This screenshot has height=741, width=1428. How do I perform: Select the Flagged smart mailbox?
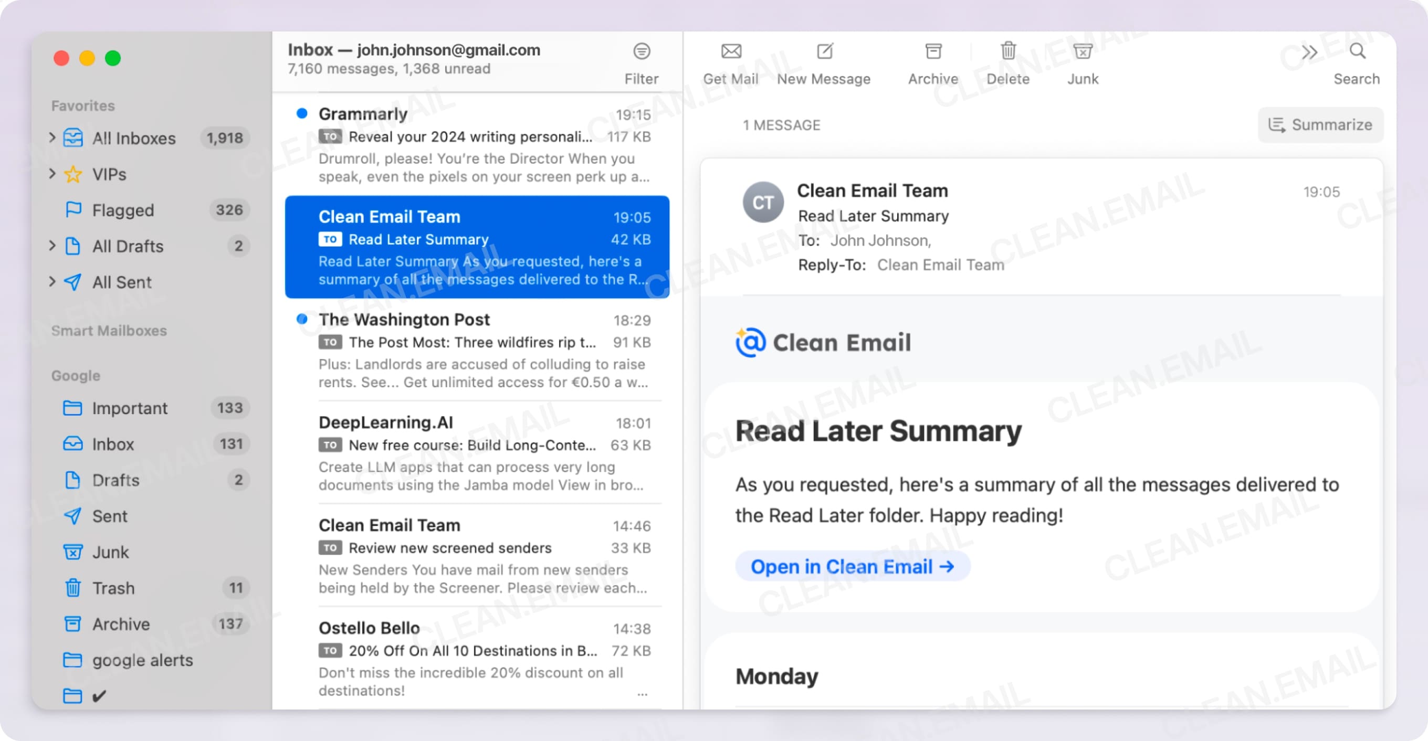[123, 209]
